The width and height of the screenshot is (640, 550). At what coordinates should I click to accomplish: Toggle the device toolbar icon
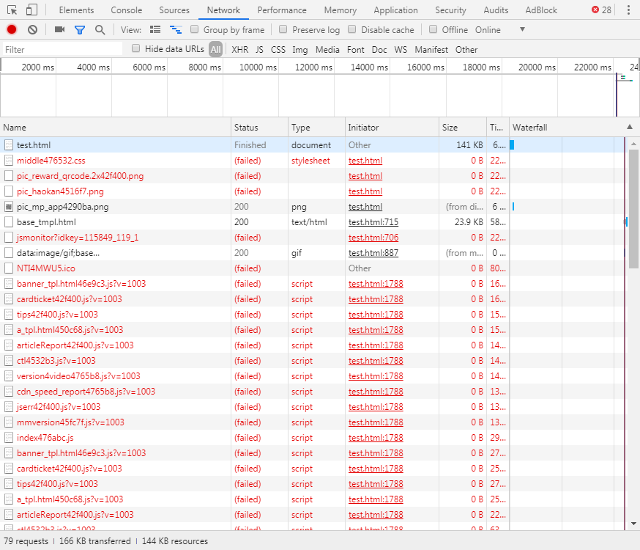pos(31,10)
